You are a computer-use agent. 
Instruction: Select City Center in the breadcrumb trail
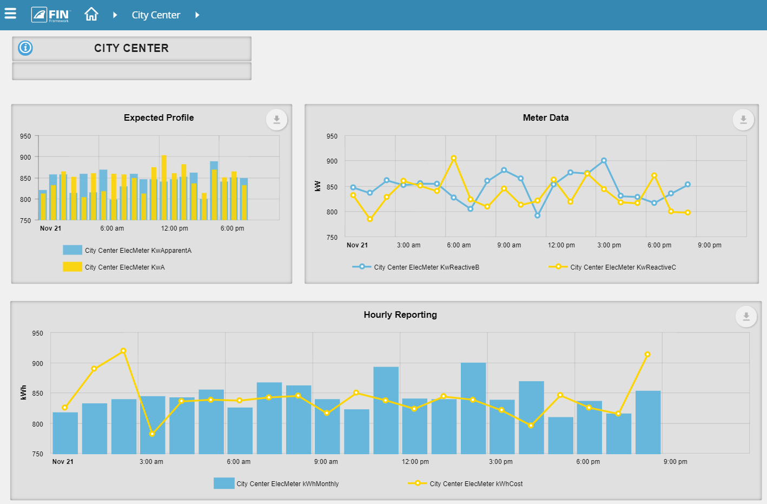tap(156, 15)
